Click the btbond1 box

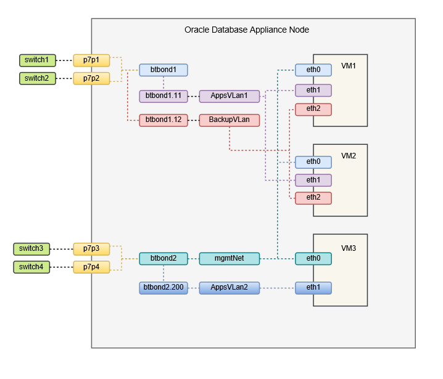point(164,70)
